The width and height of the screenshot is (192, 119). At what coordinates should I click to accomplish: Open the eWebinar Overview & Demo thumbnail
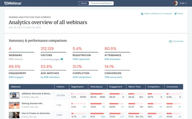tap(14, 95)
